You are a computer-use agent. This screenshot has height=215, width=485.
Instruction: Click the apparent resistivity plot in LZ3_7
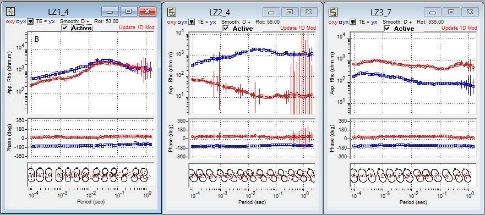click(x=413, y=73)
